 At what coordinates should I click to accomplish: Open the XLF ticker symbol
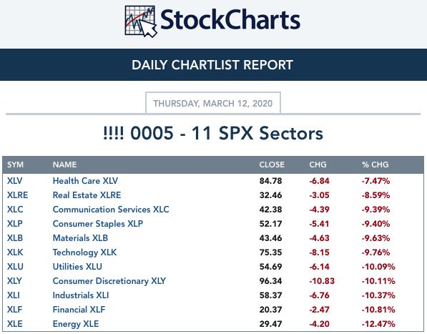pos(15,310)
